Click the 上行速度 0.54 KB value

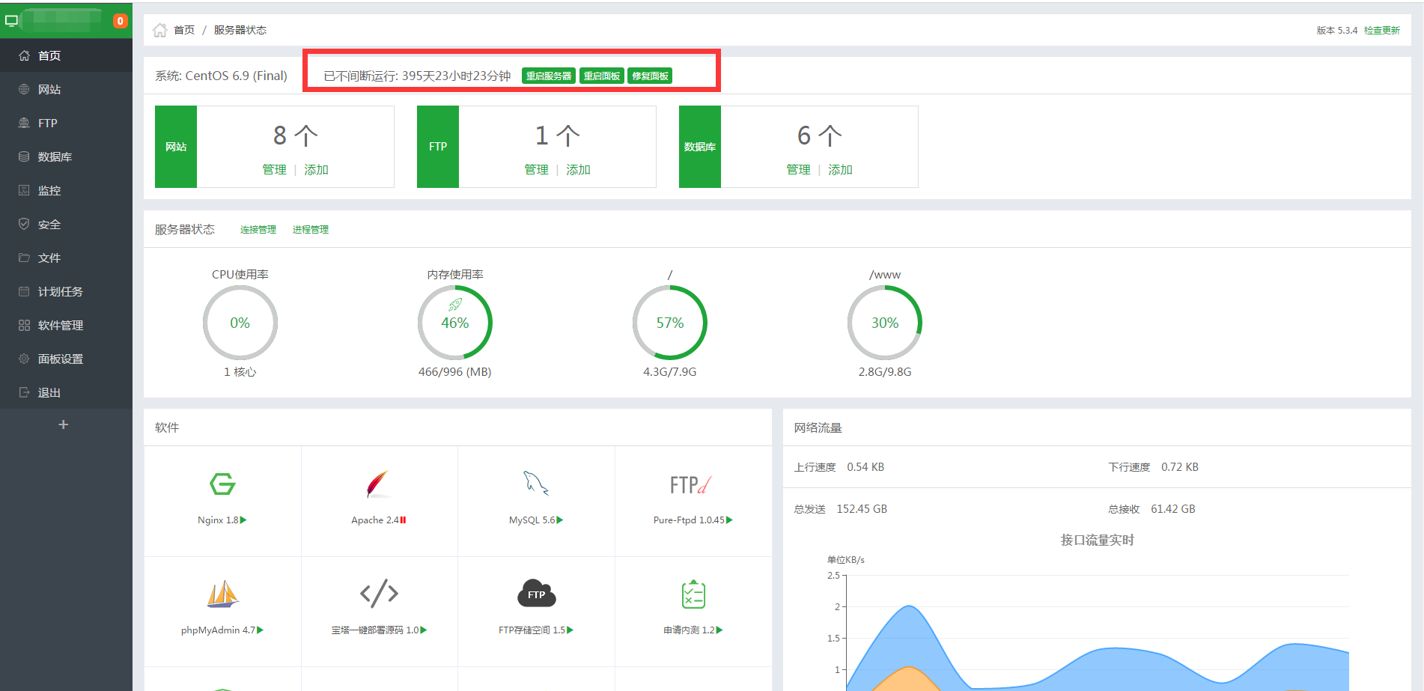(x=865, y=466)
